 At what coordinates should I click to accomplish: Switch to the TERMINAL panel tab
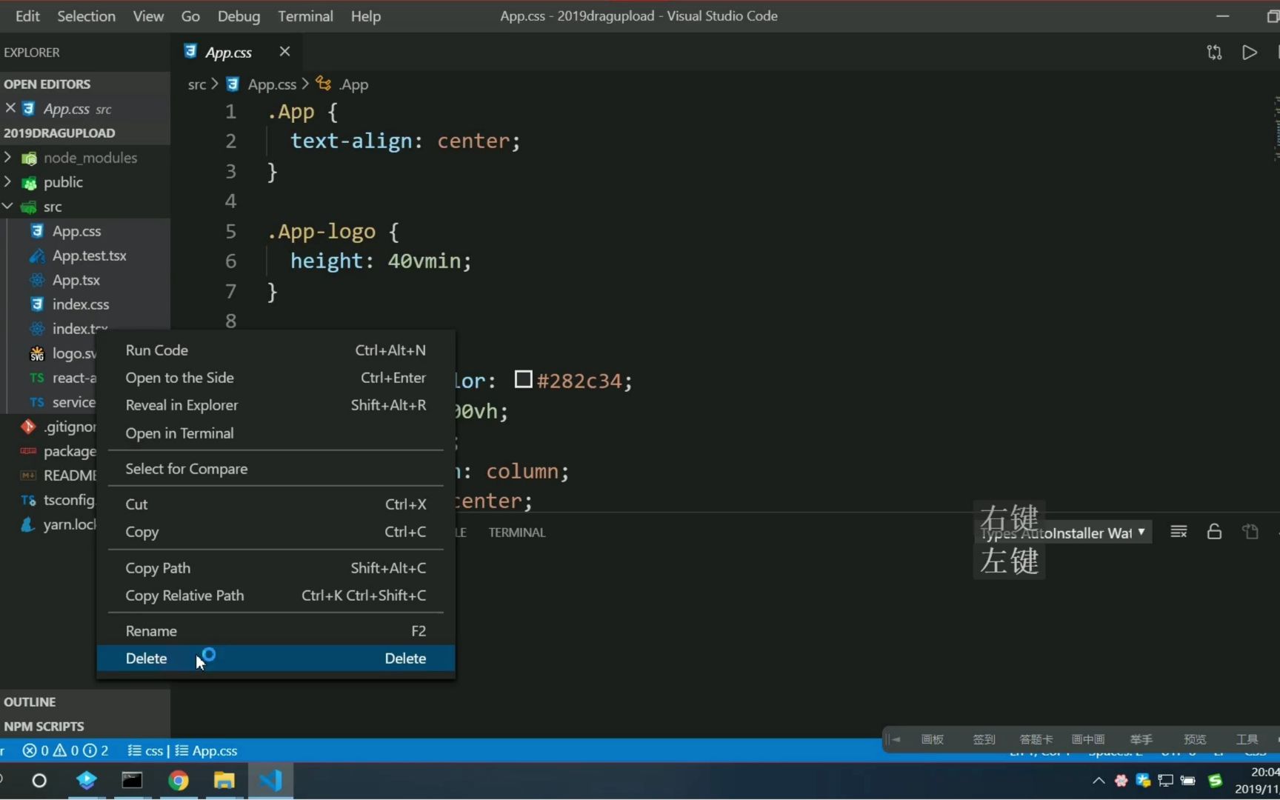517,533
